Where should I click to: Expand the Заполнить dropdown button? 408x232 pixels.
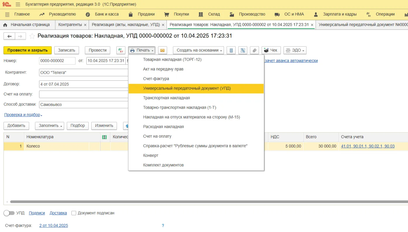point(49,126)
